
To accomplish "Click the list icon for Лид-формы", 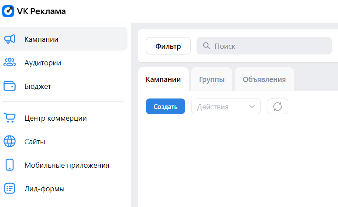I will point(10,188).
